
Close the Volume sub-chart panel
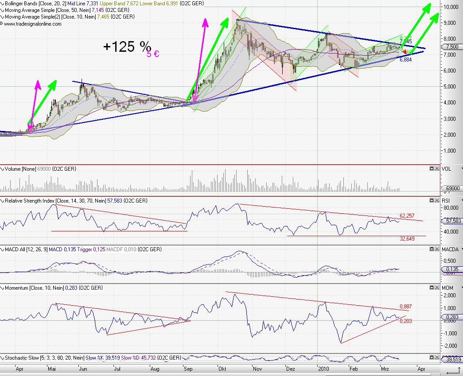coord(437,169)
